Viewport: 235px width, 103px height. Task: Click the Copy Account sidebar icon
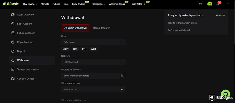[x=13, y=42]
